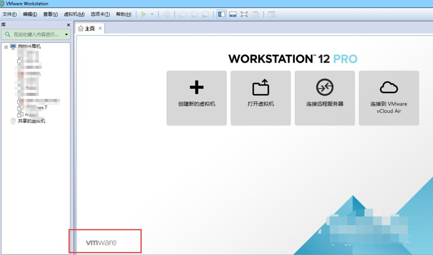This screenshot has width=433, height=255.
Task: Enter Full Screen mode via toolbar icon
Action: click(244, 14)
